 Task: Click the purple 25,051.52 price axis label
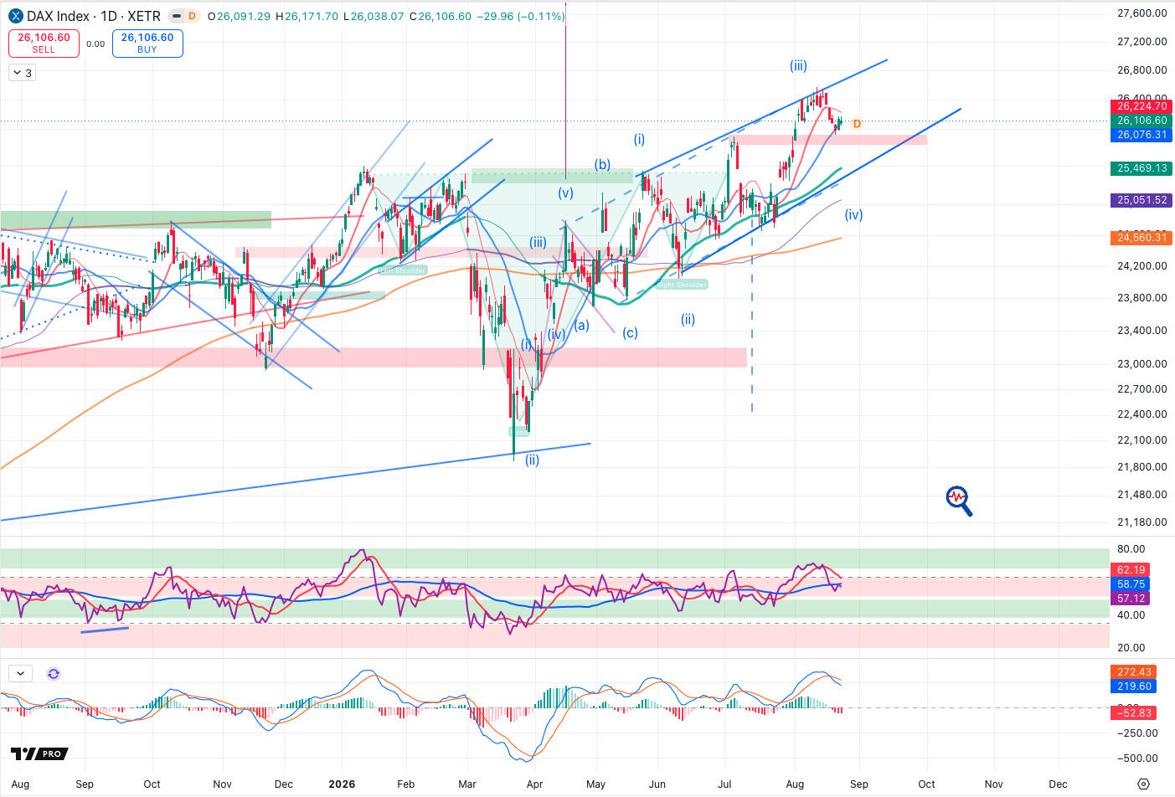[x=1142, y=200]
